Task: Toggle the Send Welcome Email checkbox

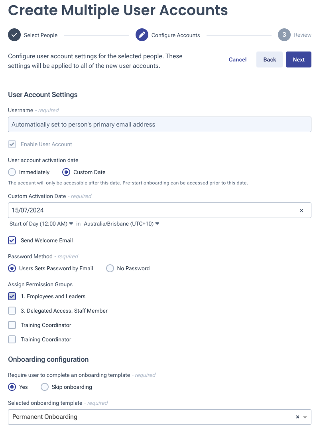Action: pos(12,241)
